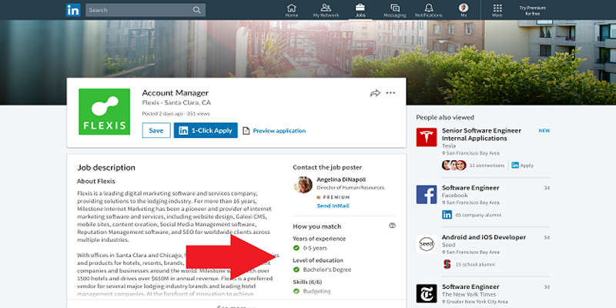Click Stanford icon beside 15 school alumni

point(447,264)
